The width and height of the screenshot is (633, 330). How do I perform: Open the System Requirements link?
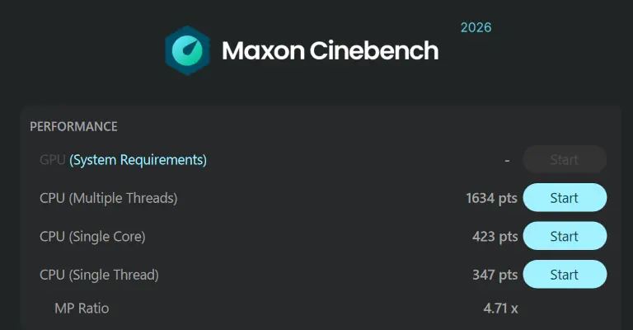pos(138,160)
